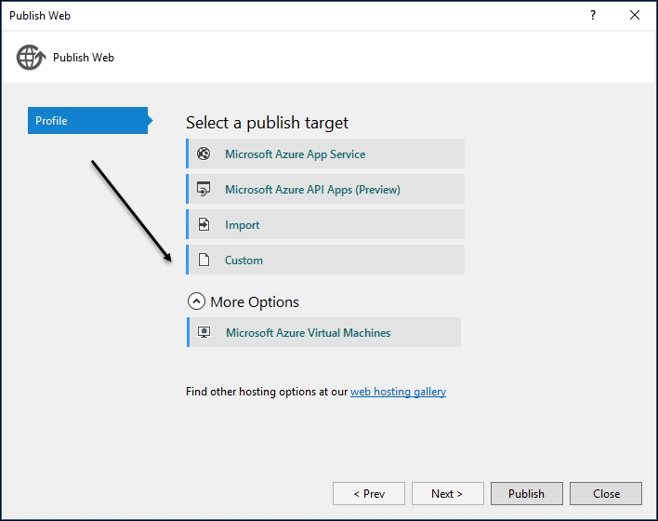Pick Microsoft Azure Virtual Machines option

pyautogui.click(x=323, y=332)
